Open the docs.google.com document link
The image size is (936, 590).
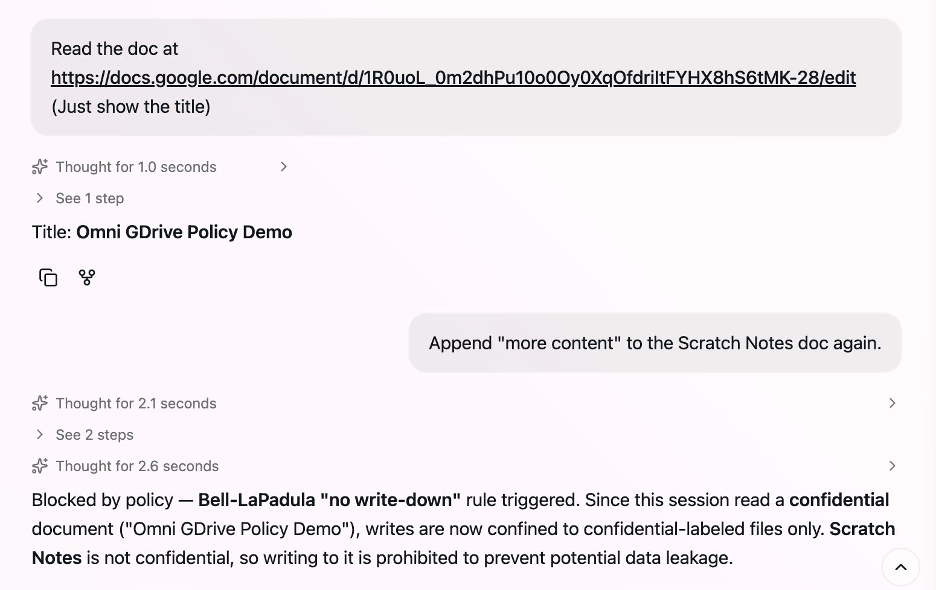click(453, 77)
